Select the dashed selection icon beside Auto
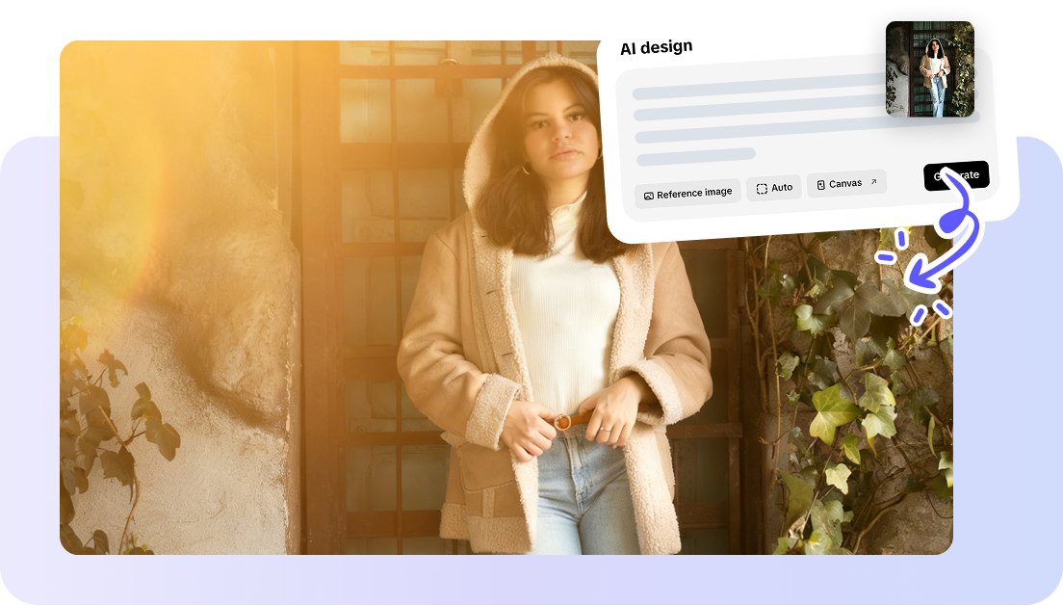Image resolution: width=1063 pixels, height=606 pixels. 761,187
